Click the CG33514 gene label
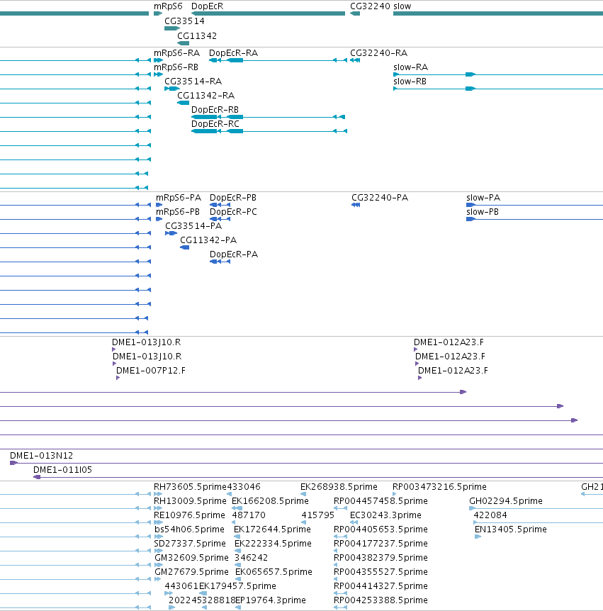 click(184, 21)
